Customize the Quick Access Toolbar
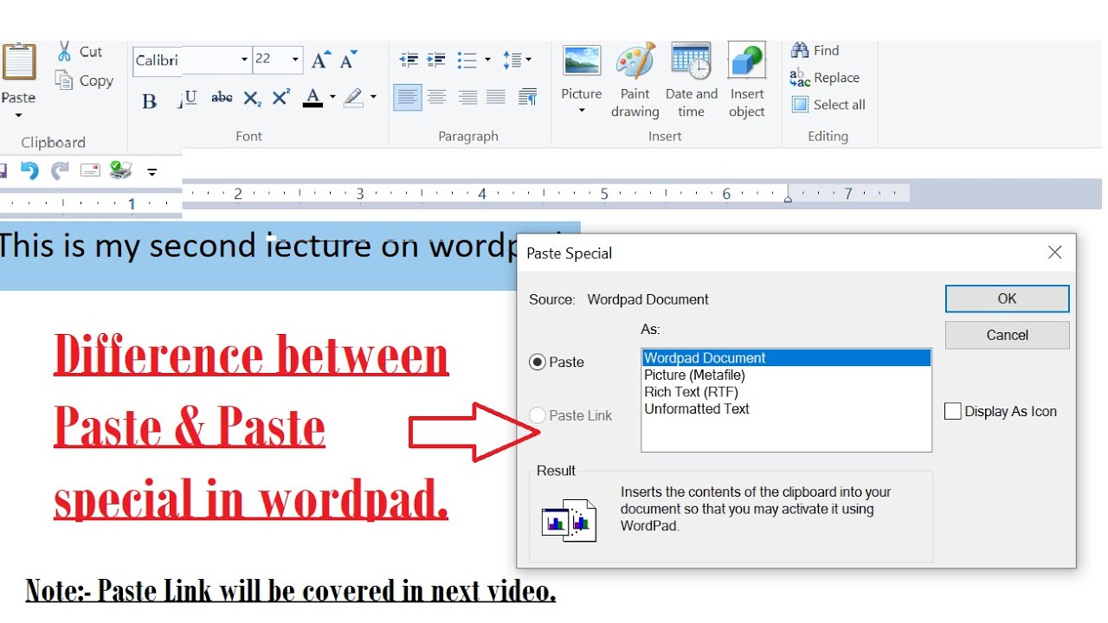 [x=152, y=171]
